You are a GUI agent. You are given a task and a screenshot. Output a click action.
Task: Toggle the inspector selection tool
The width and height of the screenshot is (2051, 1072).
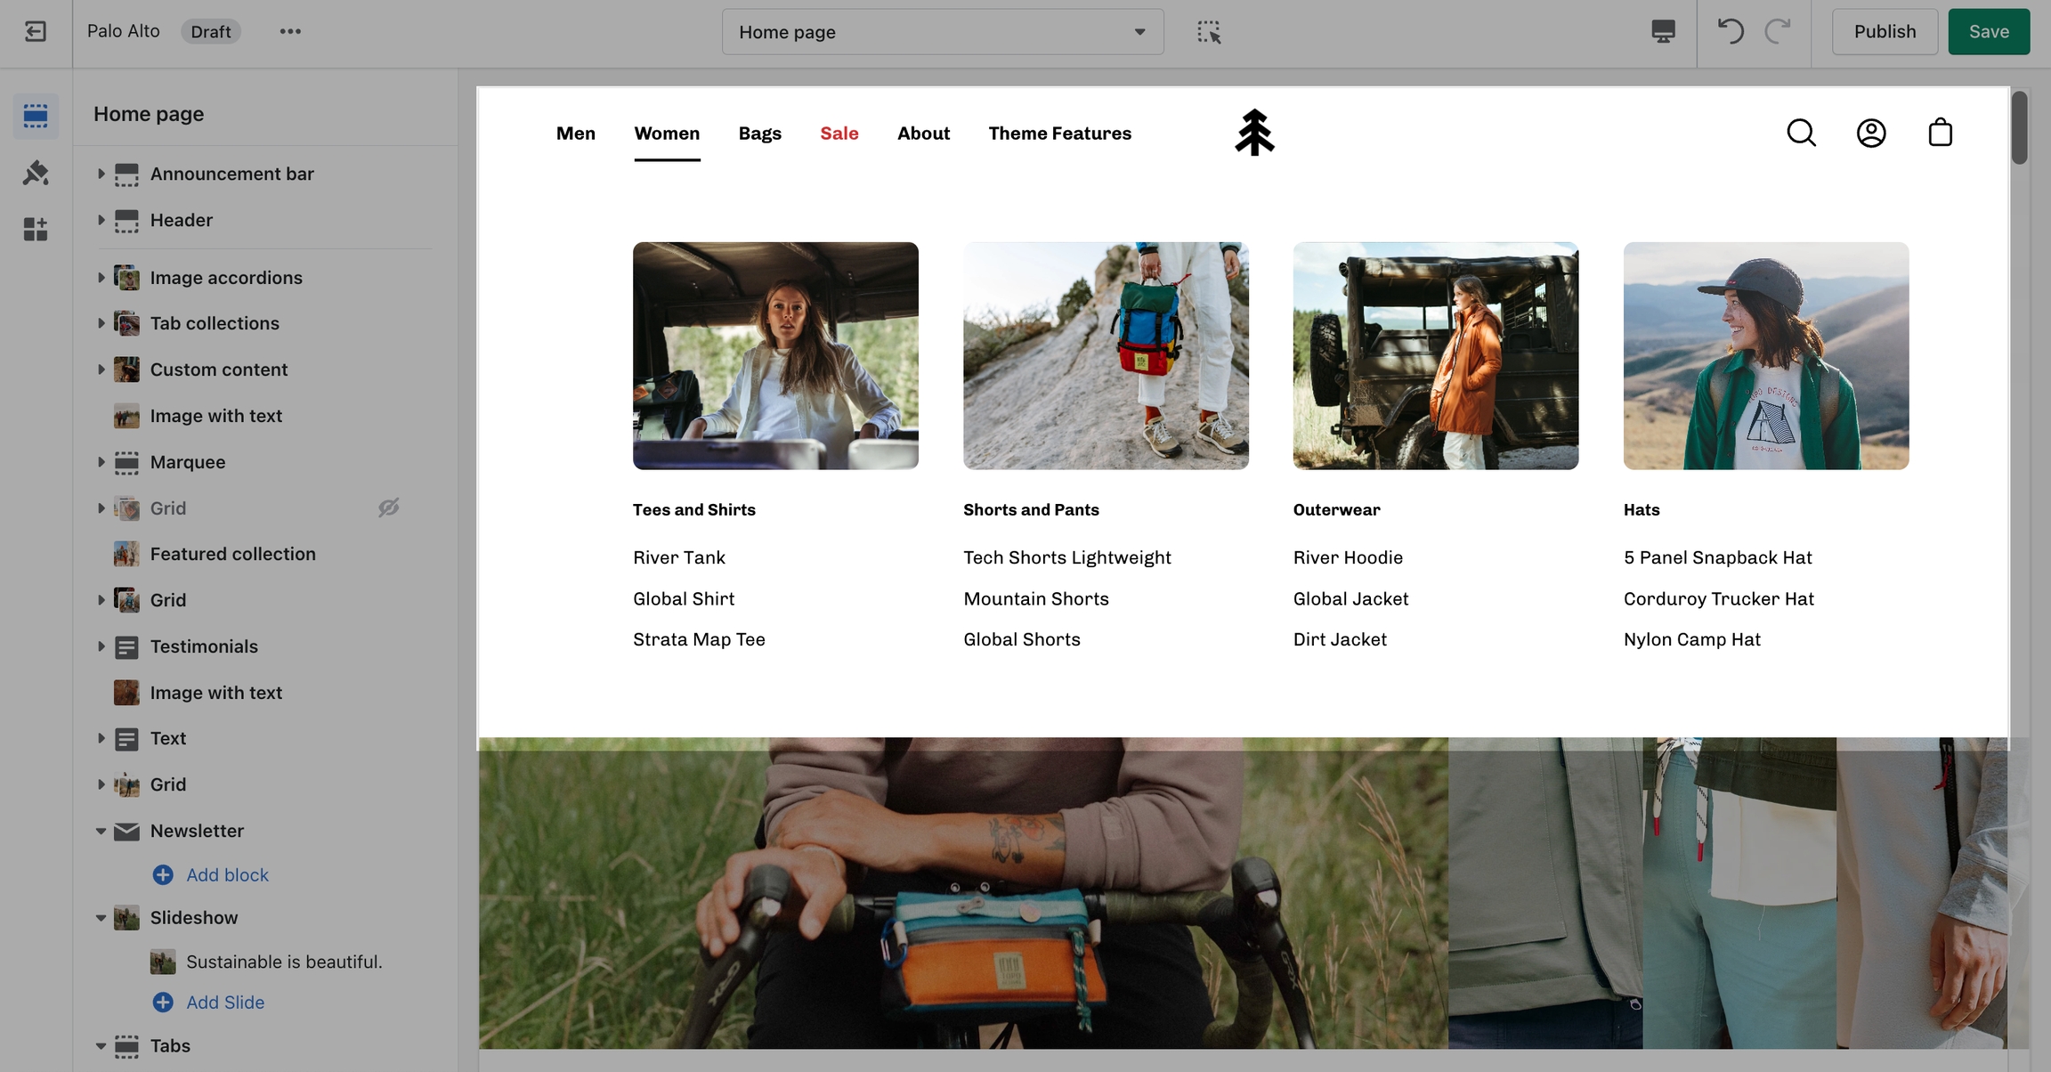pyautogui.click(x=1209, y=32)
